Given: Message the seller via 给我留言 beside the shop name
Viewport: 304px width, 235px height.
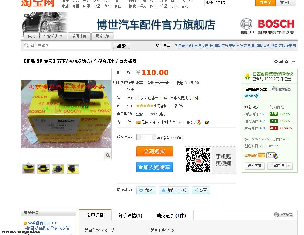Looking at the screenshot, I should point(282,89).
